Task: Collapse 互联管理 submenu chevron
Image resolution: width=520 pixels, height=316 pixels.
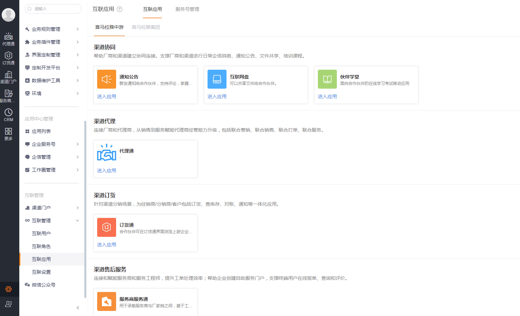Action: [78, 221]
